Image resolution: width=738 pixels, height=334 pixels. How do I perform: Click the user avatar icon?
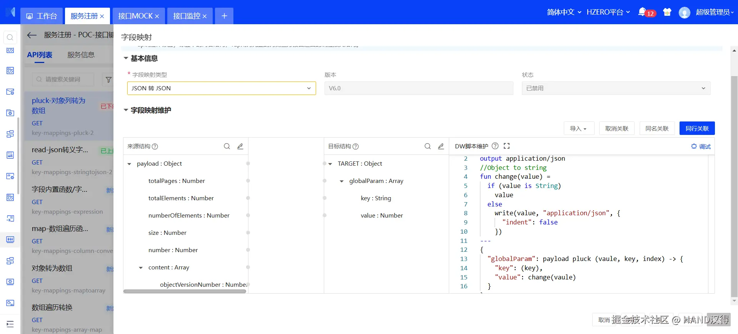685,13
